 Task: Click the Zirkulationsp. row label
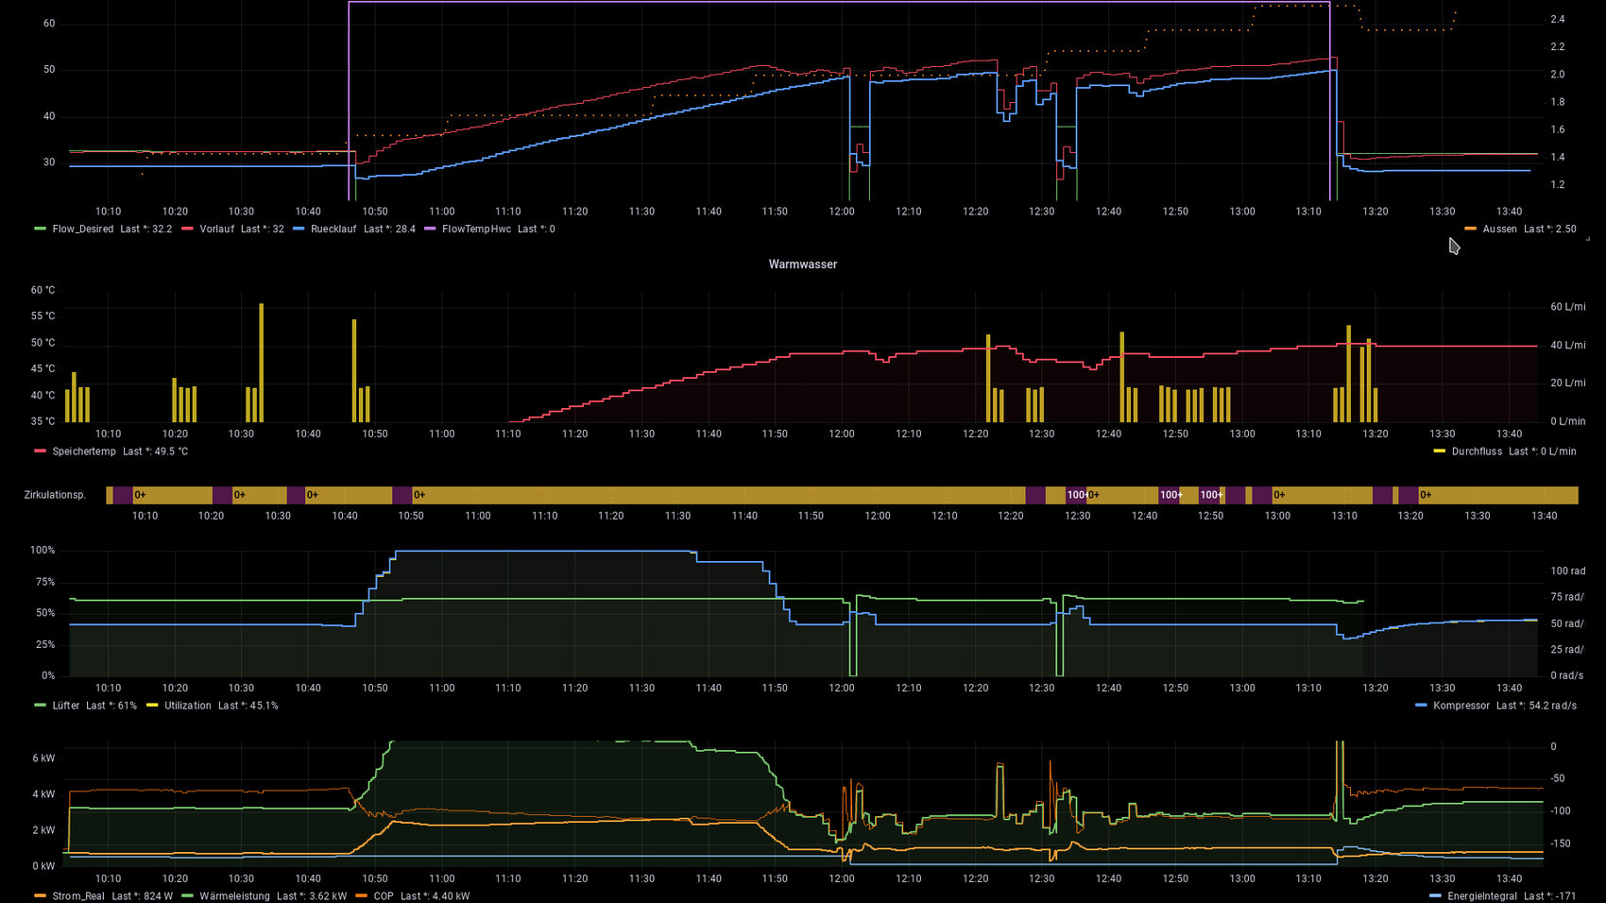[55, 495]
